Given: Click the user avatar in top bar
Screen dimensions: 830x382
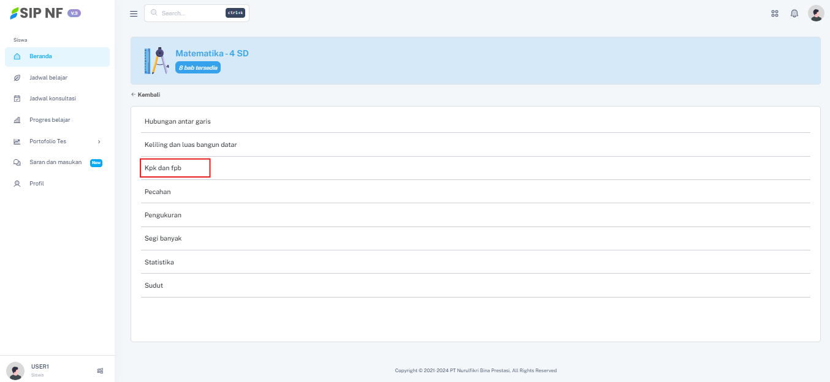Looking at the screenshot, I should click(x=816, y=13).
